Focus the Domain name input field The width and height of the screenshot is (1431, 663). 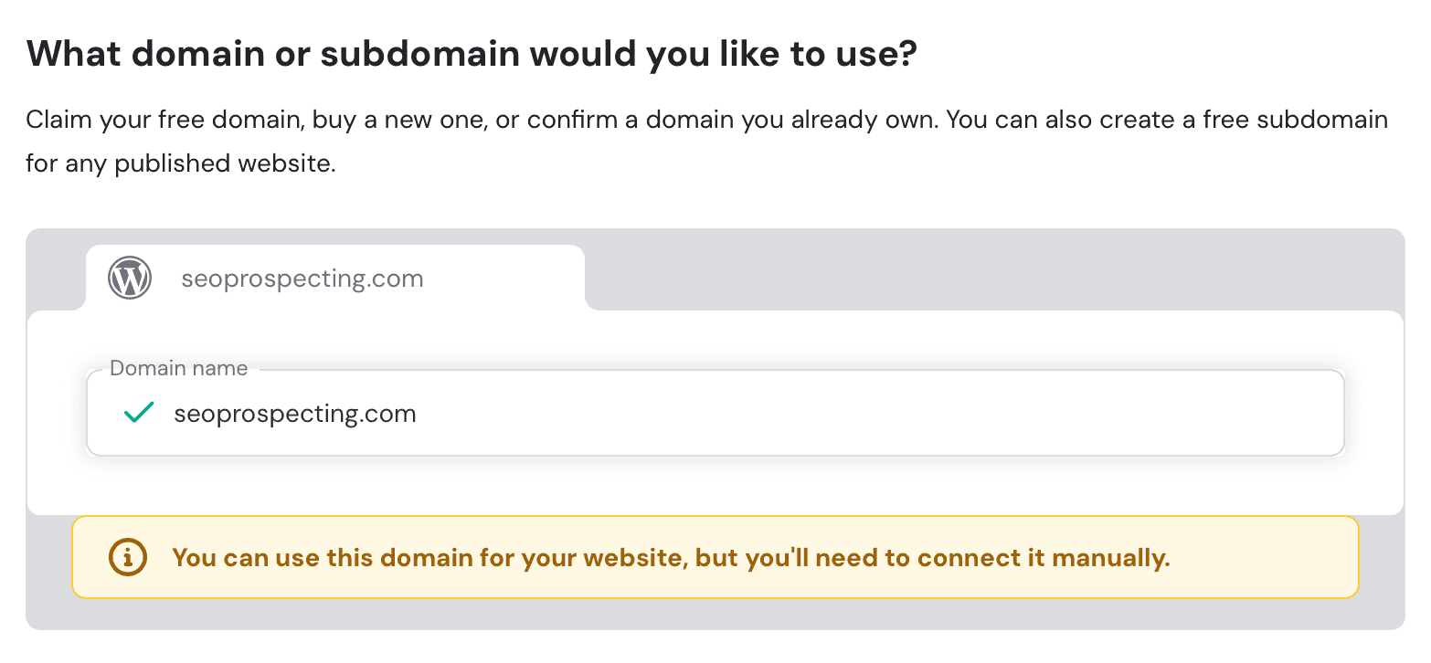[713, 414]
